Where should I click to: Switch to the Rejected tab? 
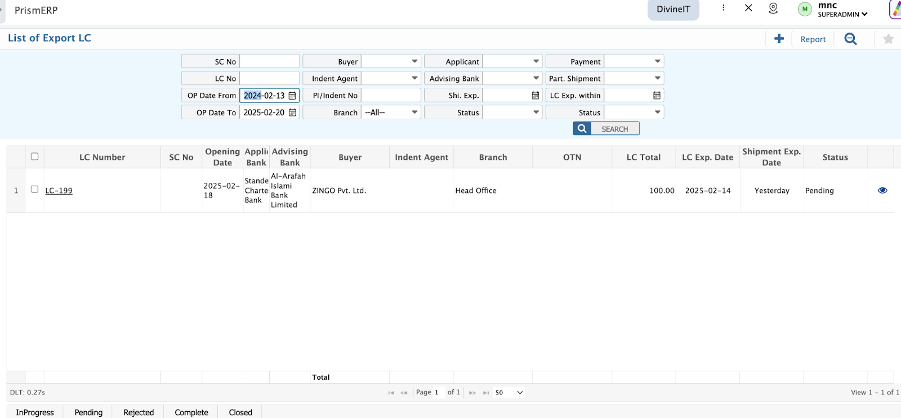click(139, 412)
